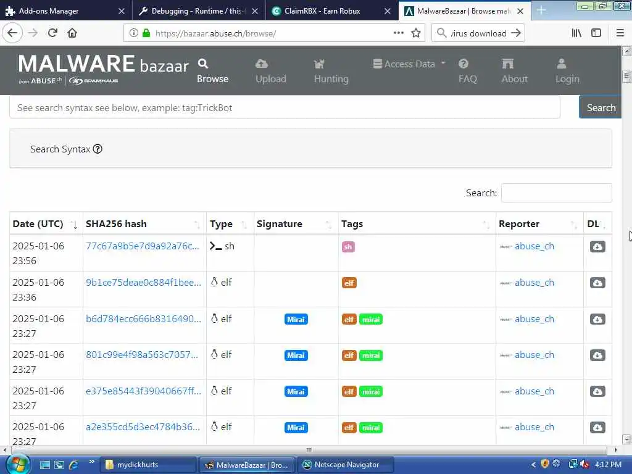Viewport: 632px width, 474px height.
Task: Go back using the browser back arrow
Action: 12,33
